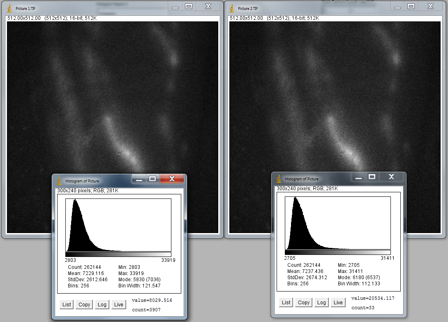The width and height of the screenshot is (448, 322).
Task: Copy data from histogram with StdDev 2612.646
Action: pyautogui.click(x=84, y=305)
